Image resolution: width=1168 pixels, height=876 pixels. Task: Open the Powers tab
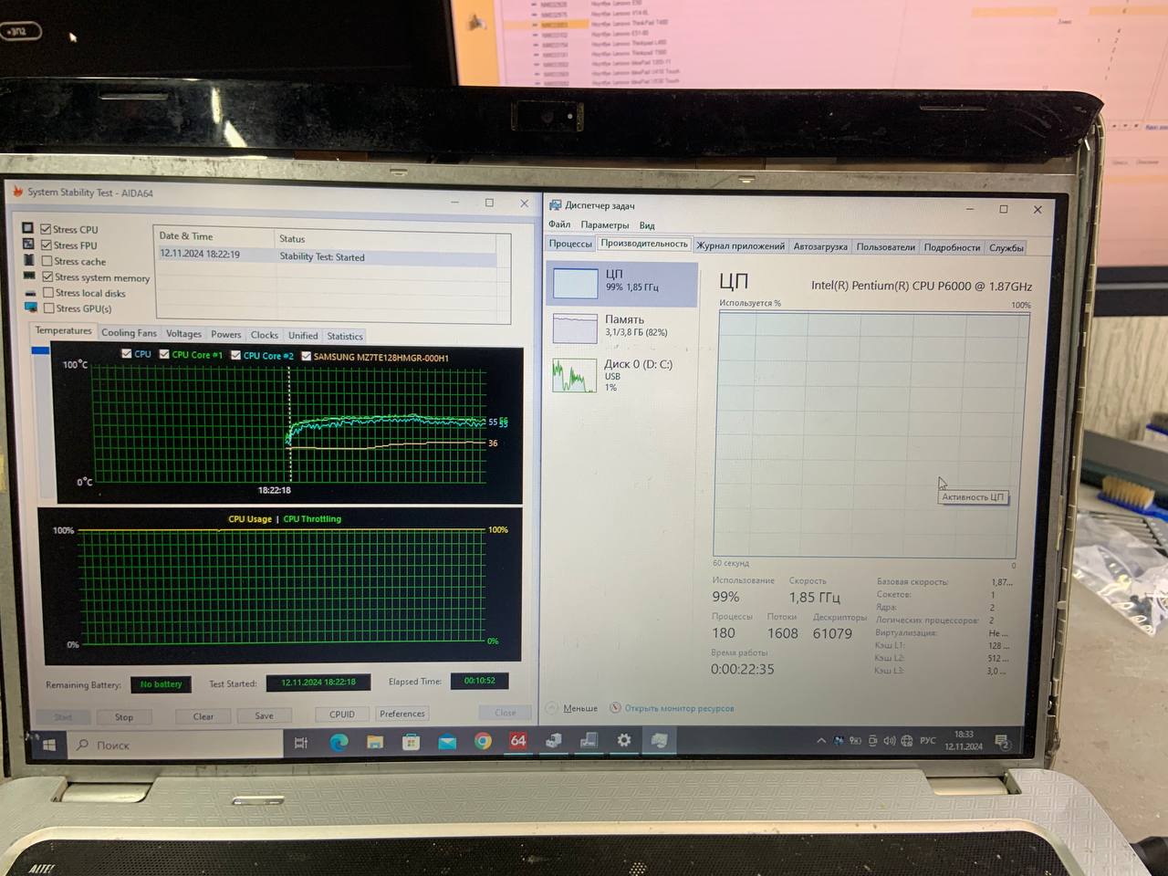225,334
